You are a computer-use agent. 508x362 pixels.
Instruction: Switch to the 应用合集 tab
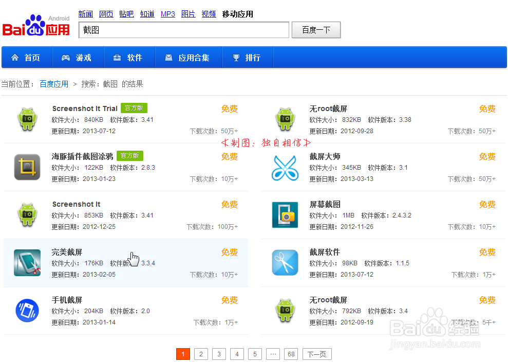(186, 58)
